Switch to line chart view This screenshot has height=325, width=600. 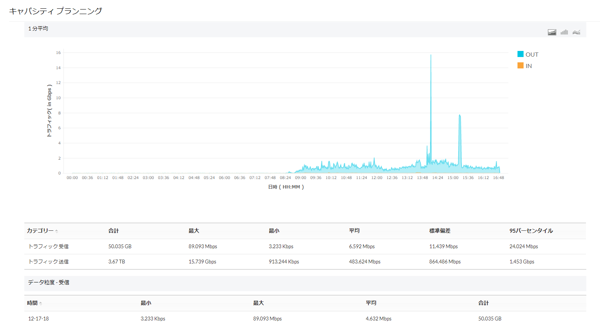576,32
